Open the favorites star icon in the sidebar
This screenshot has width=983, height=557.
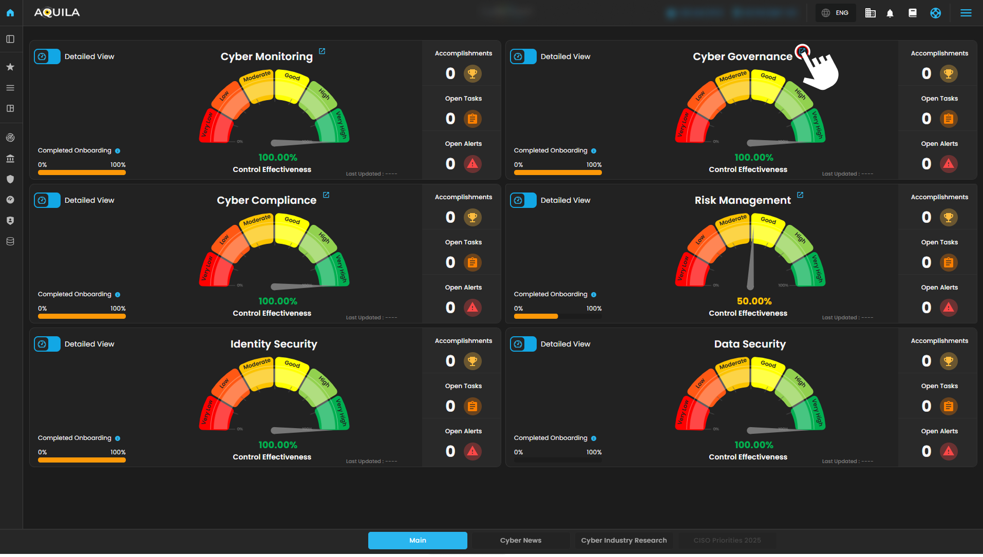pyautogui.click(x=10, y=67)
